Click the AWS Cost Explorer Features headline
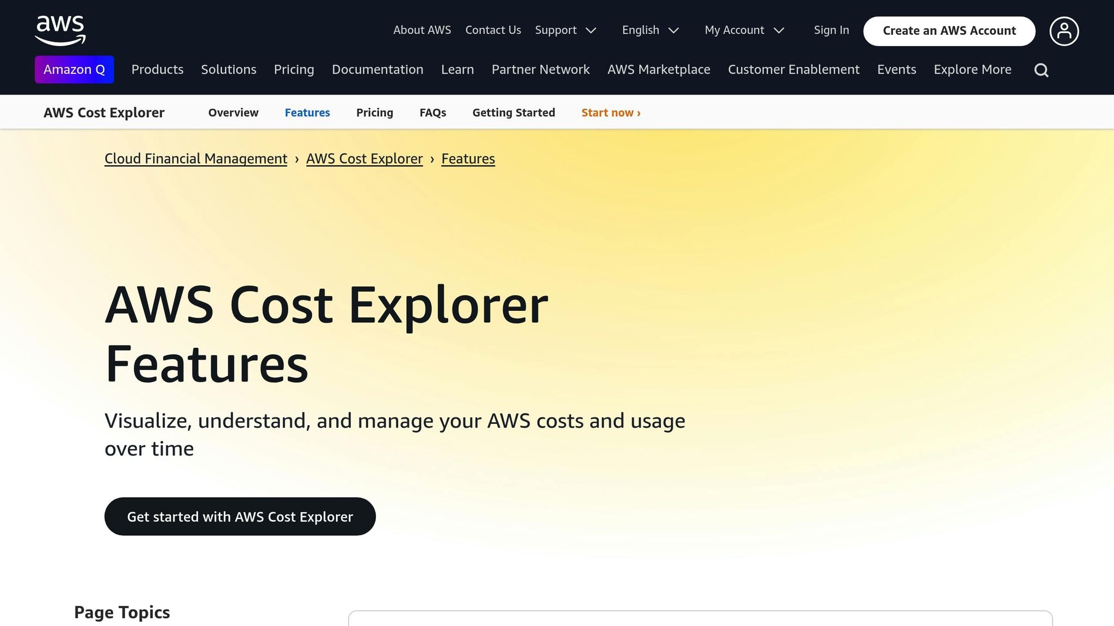Viewport: 1114px width, 626px height. click(x=326, y=334)
